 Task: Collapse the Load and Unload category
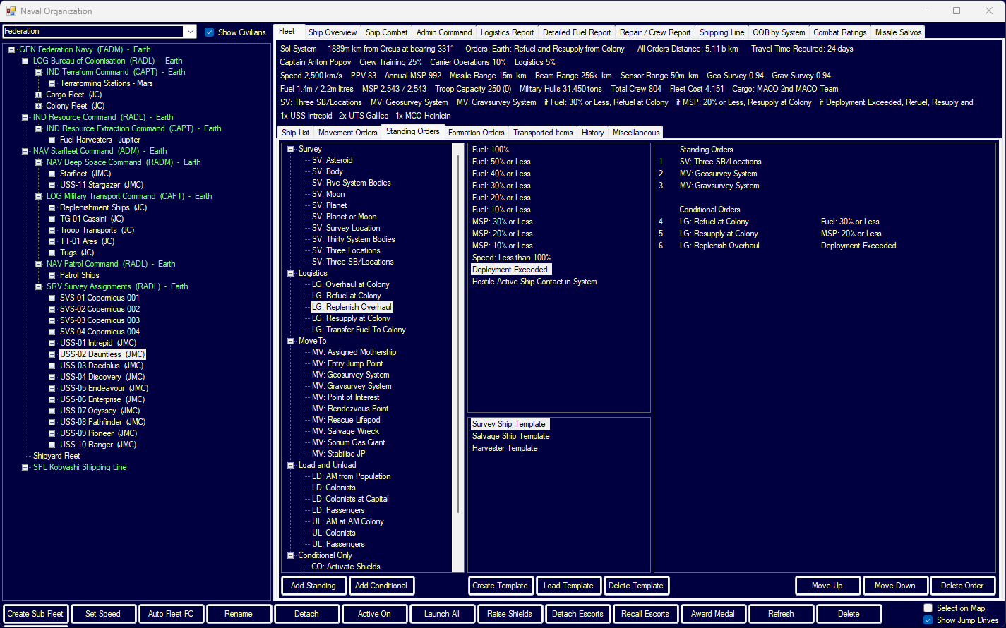290,465
